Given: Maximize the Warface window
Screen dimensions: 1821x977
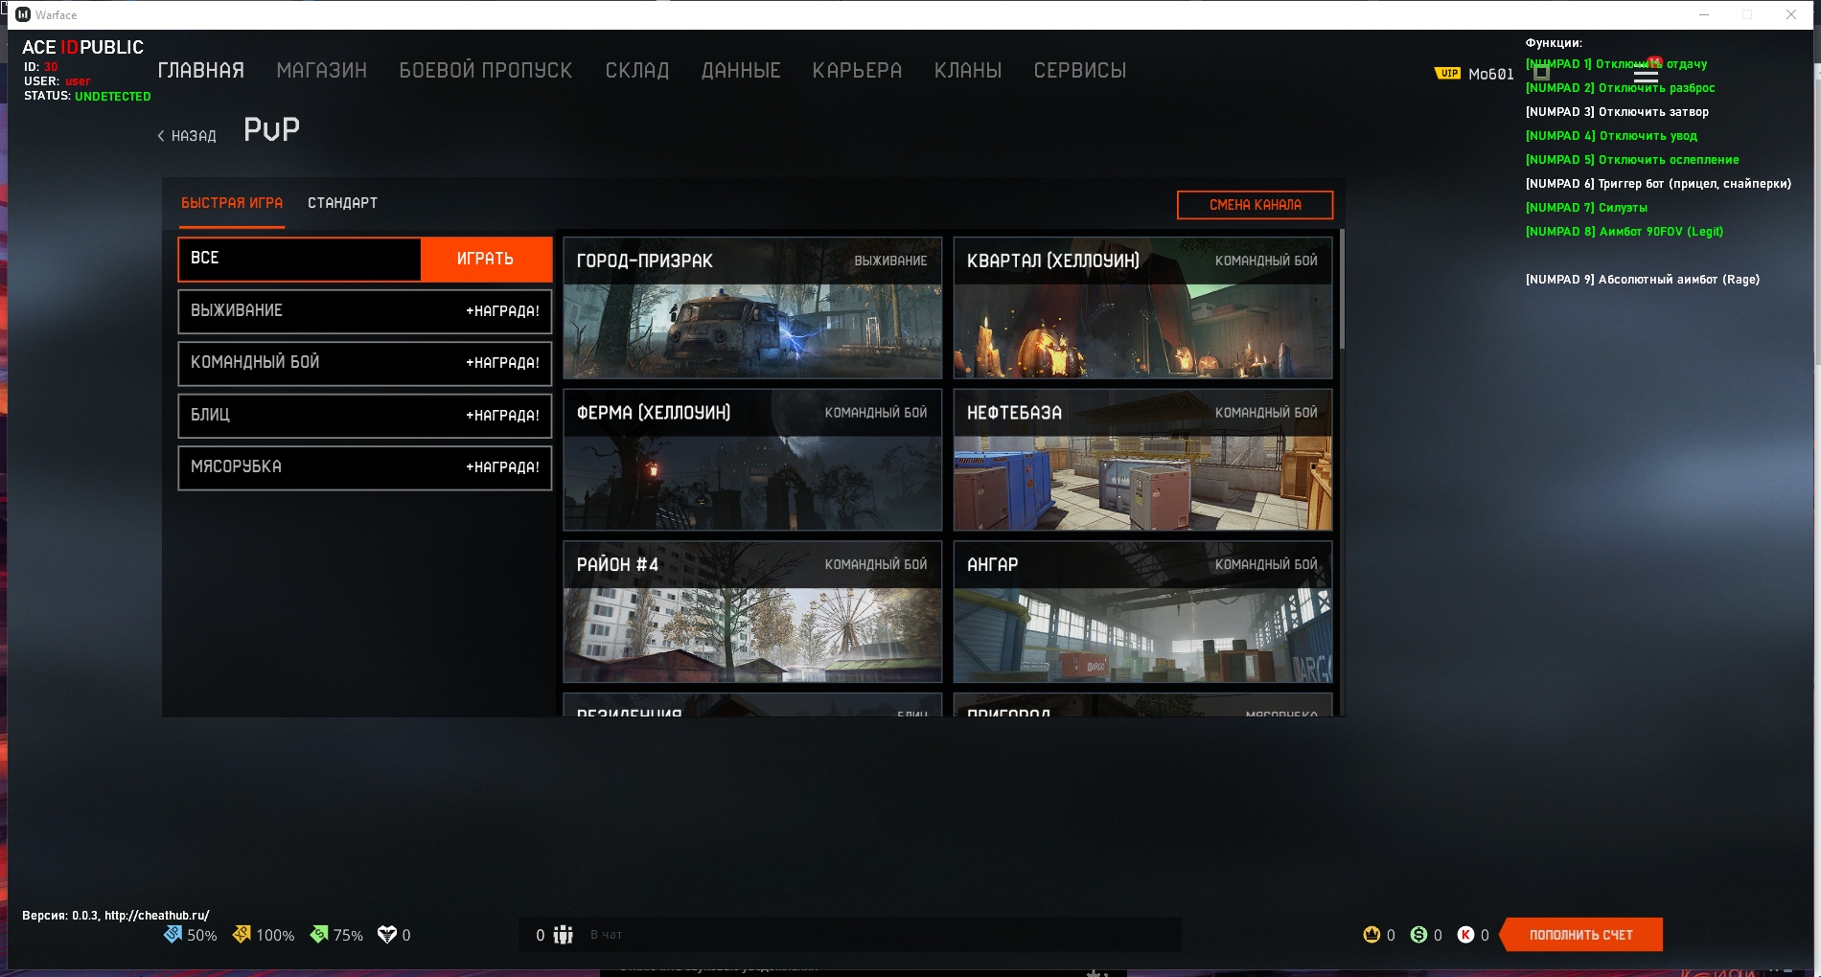Looking at the screenshot, I should click(x=1747, y=14).
